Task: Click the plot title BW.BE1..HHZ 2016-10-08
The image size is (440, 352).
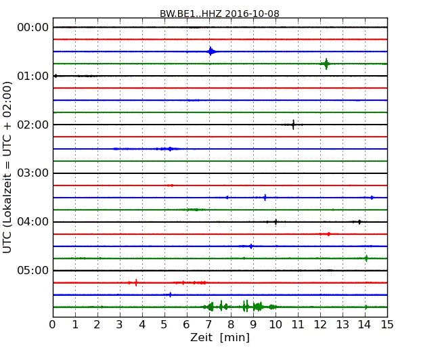Action: point(219,14)
